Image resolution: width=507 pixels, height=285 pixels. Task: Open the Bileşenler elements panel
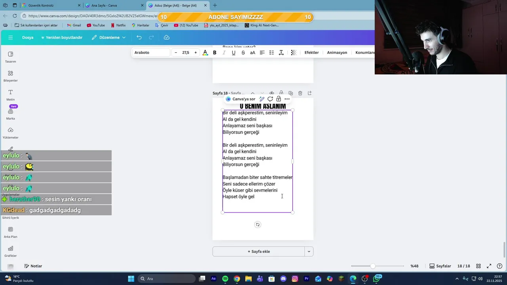(11, 76)
